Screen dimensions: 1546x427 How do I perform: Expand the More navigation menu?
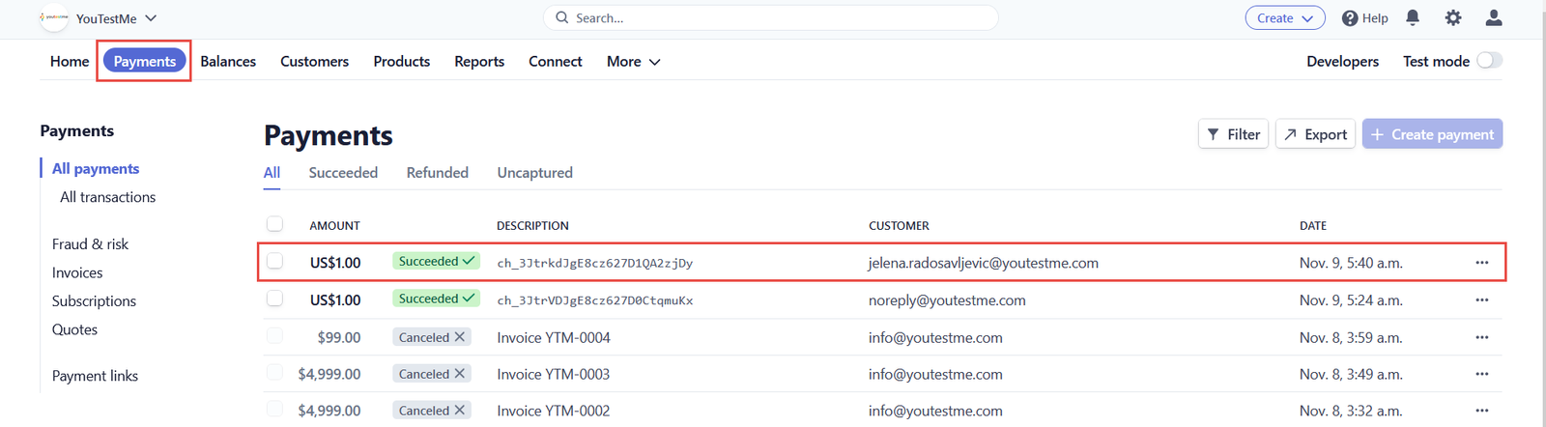[633, 61]
